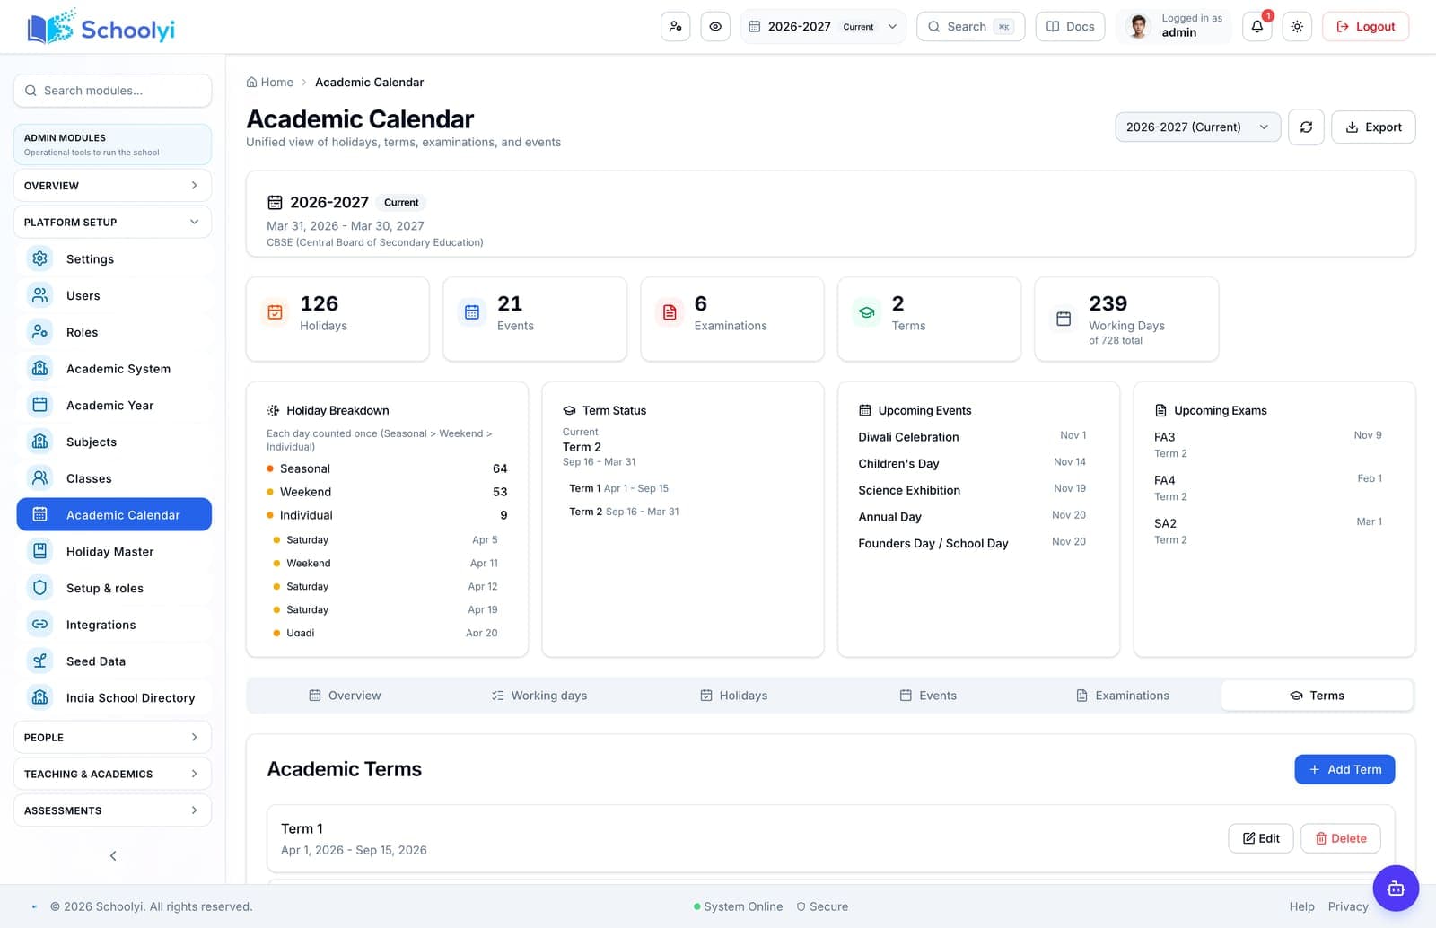1436x928 pixels.
Task: Open Settings in the sidebar
Action: [x=114, y=258]
